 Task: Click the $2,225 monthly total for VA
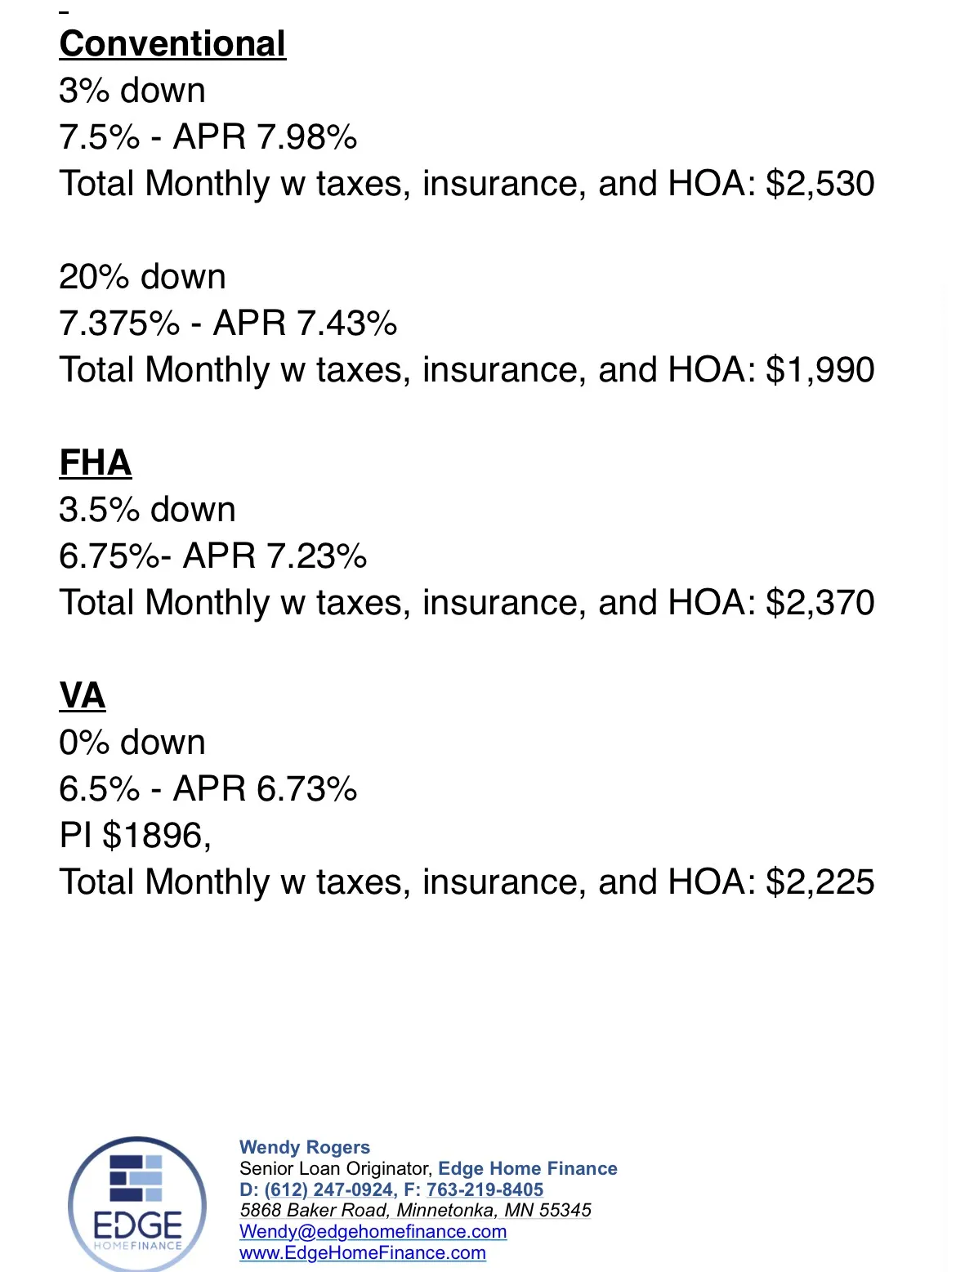click(x=820, y=882)
